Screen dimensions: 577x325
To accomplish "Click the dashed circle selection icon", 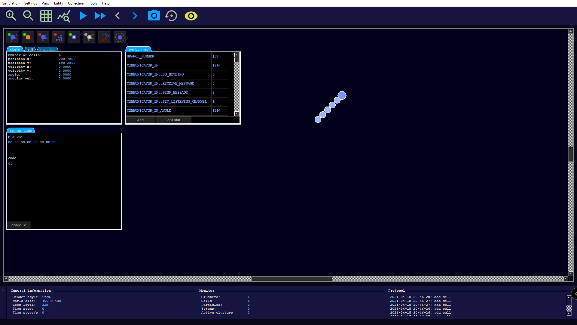I will pyautogui.click(x=120, y=37).
